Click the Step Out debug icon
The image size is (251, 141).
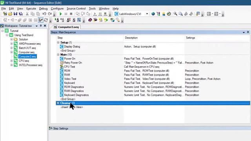pos(88,14)
